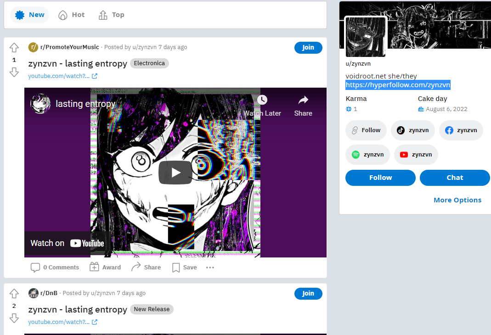Open the three-dot more menu on first post
The image size is (491, 335).
[210, 268]
